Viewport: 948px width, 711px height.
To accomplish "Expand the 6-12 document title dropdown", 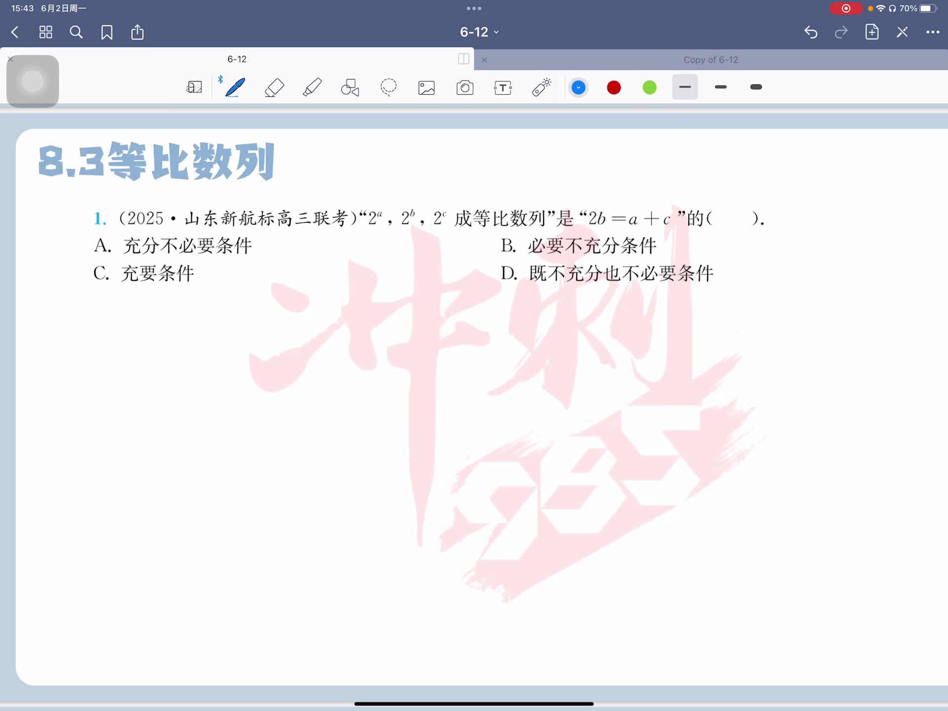I will click(x=479, y=32).
